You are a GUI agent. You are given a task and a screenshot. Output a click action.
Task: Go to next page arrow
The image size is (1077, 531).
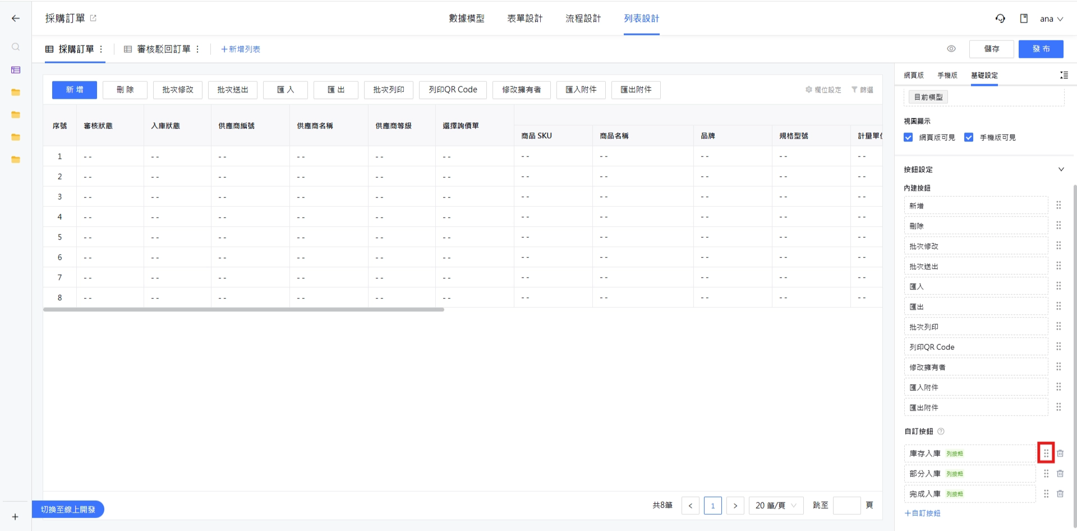click(735, 506)
